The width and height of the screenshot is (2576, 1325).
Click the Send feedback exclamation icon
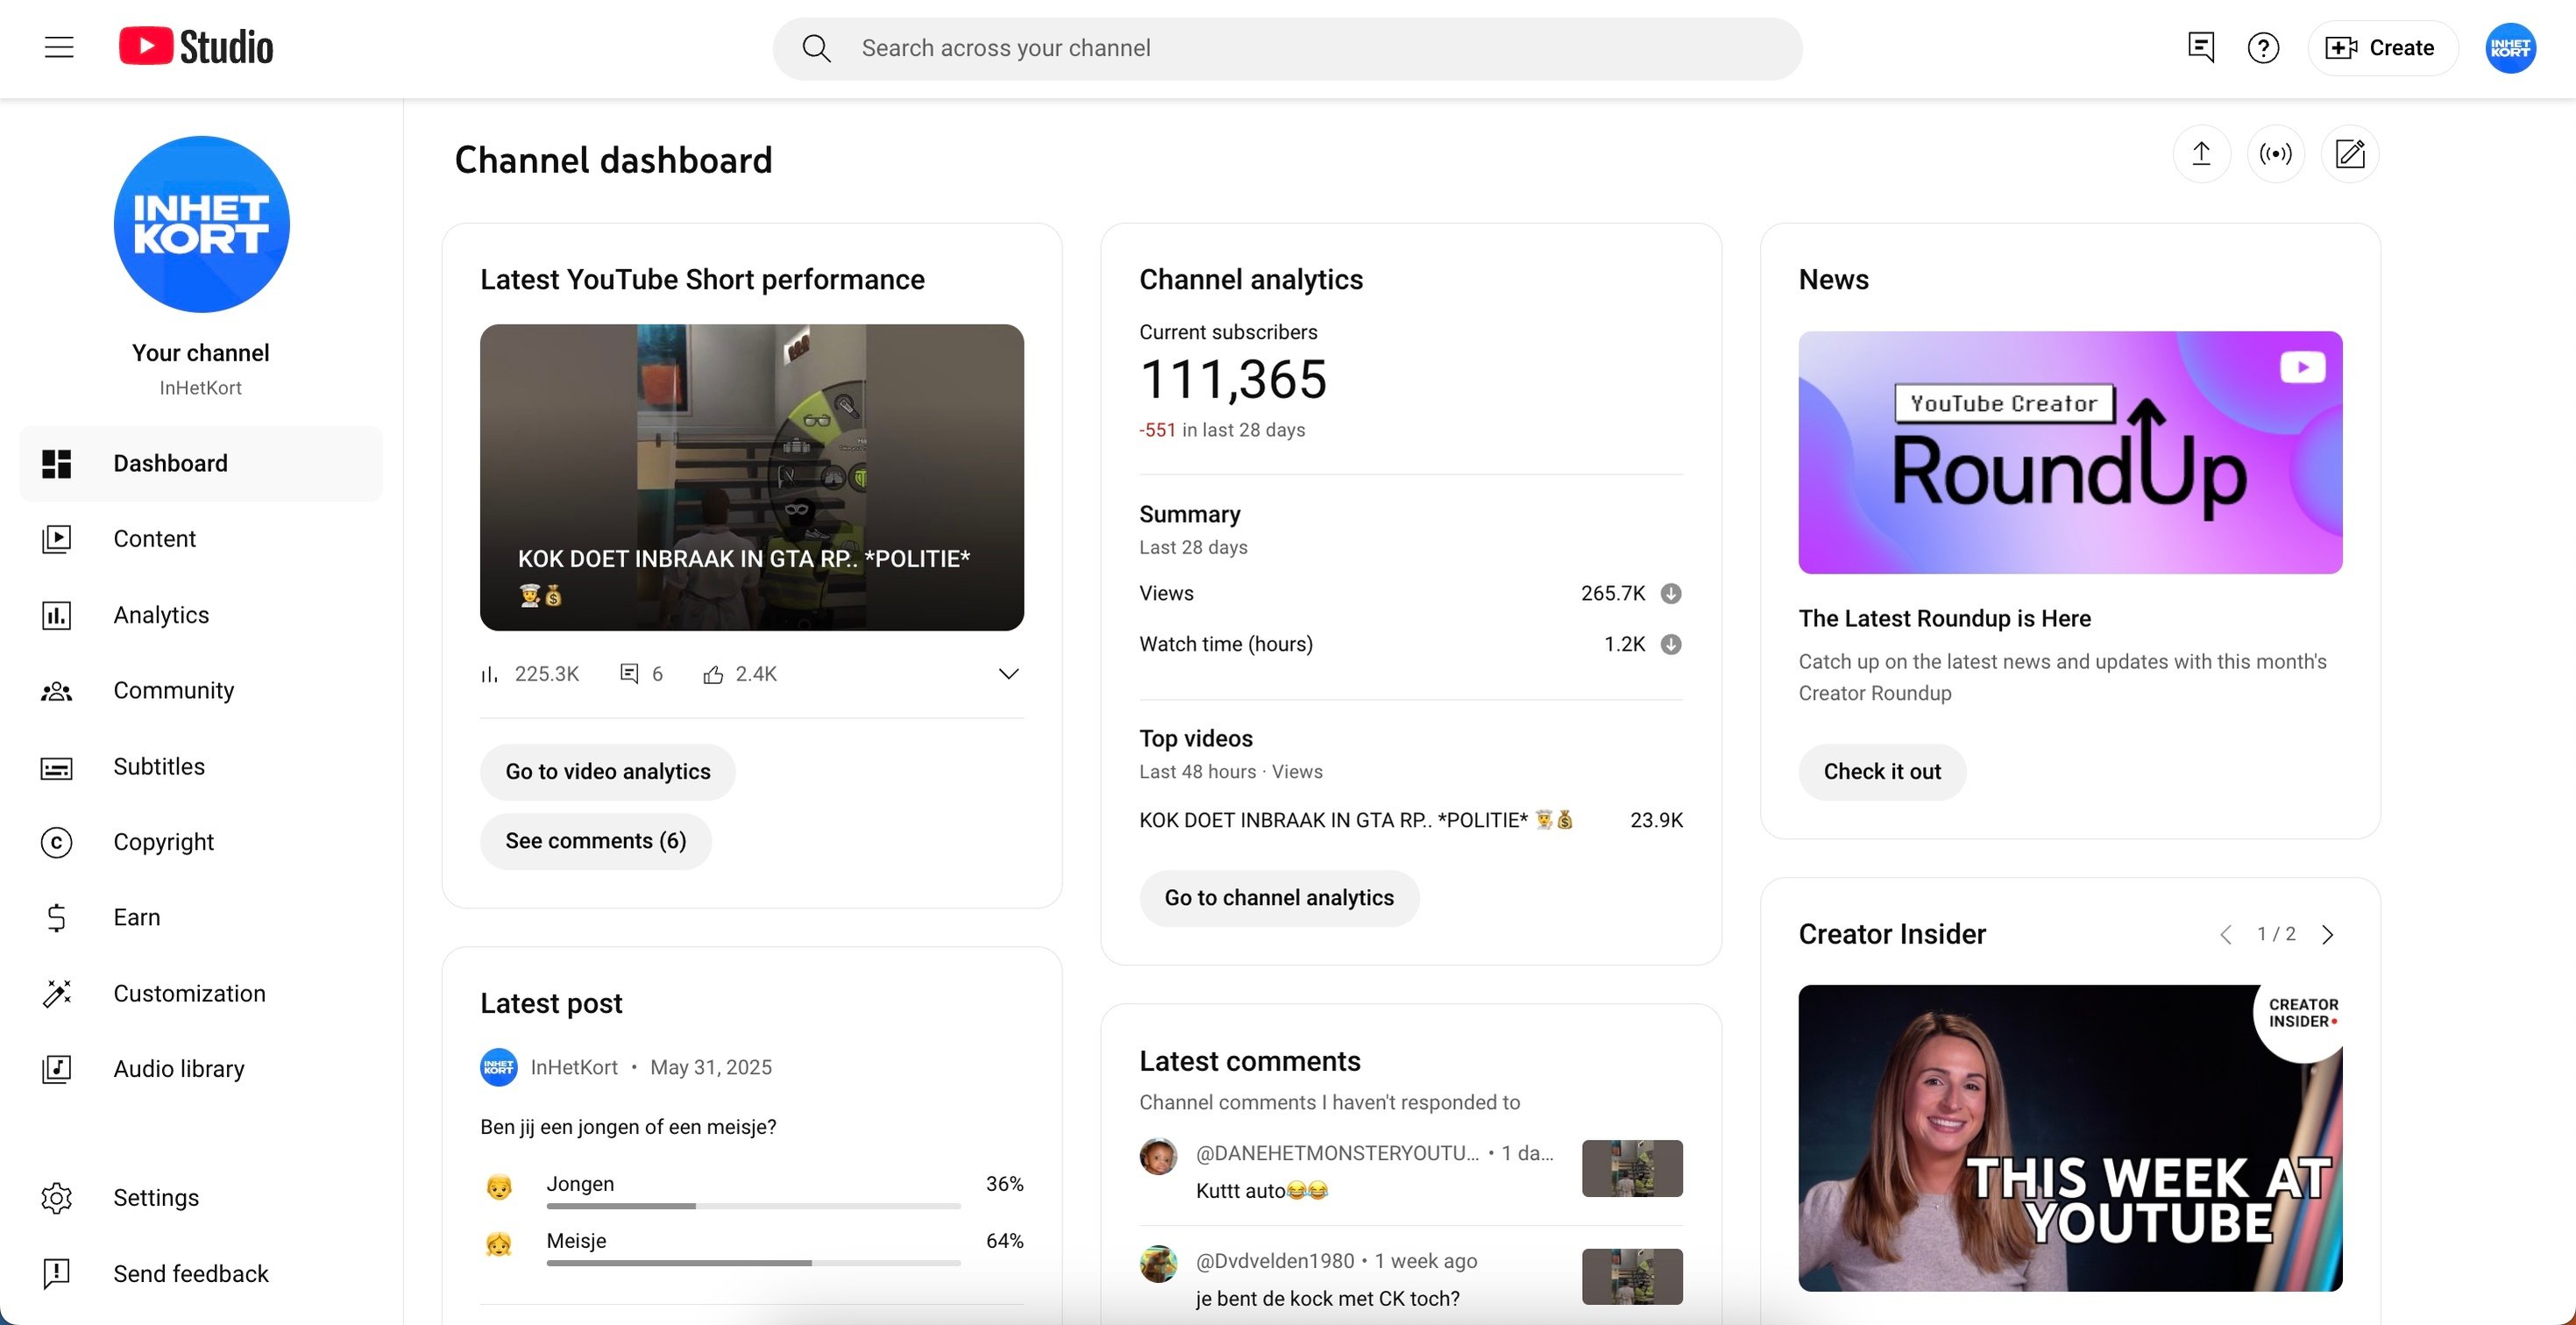point(56,1274)
